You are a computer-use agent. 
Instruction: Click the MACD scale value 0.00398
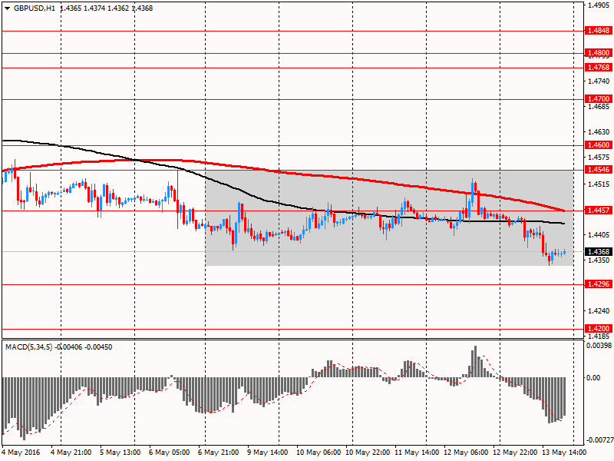599,345
